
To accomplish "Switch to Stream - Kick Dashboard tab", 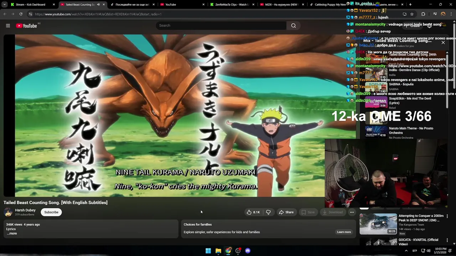I will tap(33, 5).
